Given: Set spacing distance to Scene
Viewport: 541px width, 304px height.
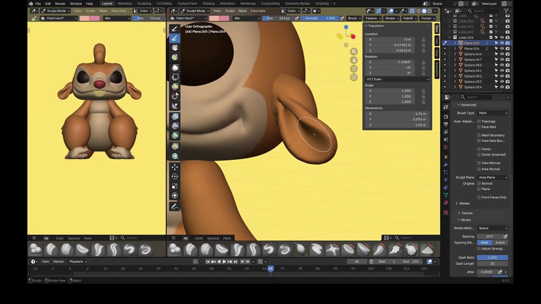Looking at the screenshot, I should click(500, 243).
